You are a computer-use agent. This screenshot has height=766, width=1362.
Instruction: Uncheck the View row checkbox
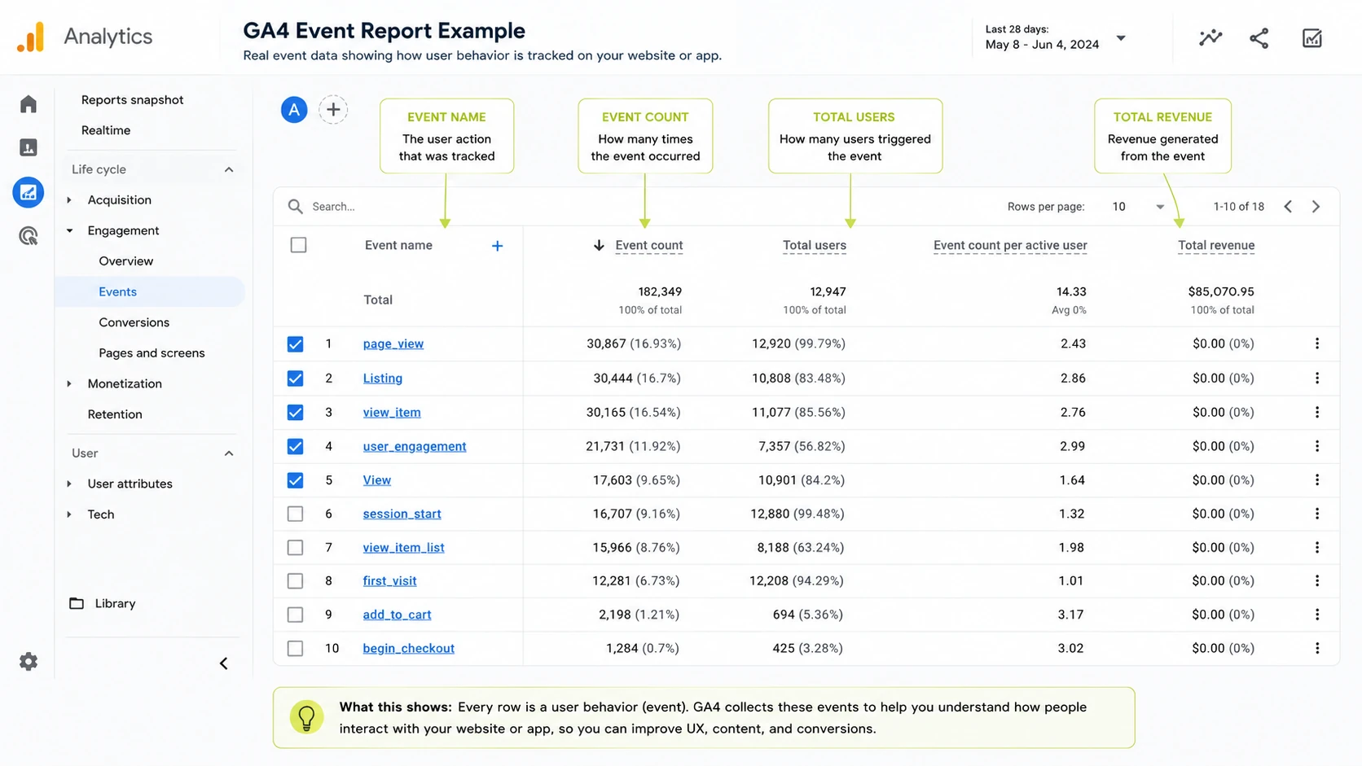295,480
